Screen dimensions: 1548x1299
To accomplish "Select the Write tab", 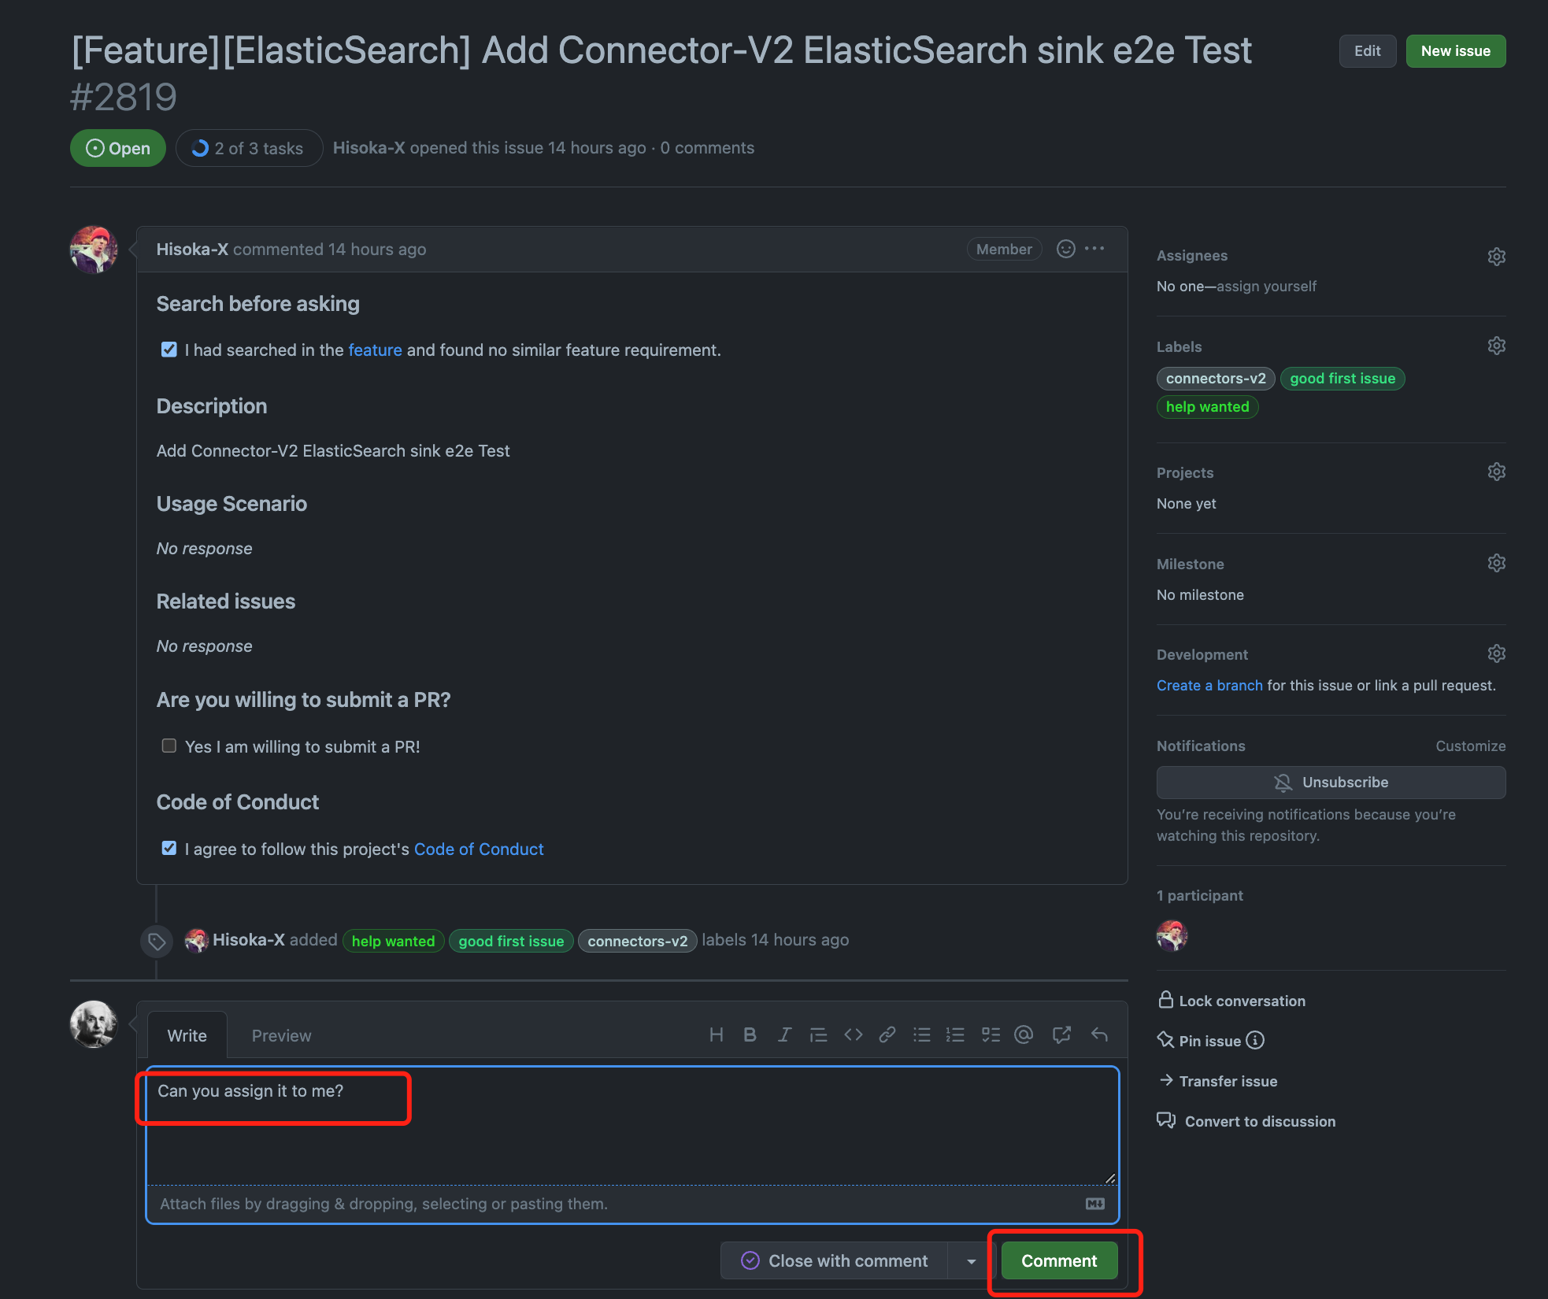I will pyautogui.click(x=187, y=1035).
